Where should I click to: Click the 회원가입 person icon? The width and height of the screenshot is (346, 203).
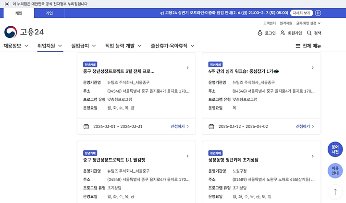283,33
